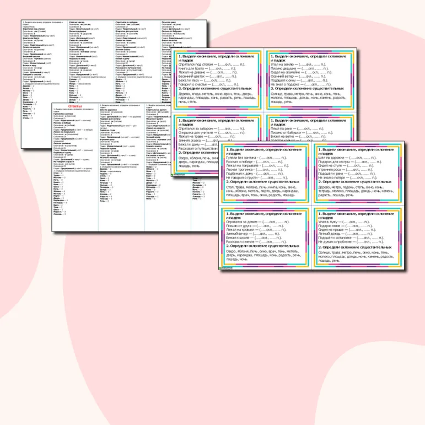The image size is (425, 425).
Task: Click the line 'Летний дождь'
Action: click(x=345, y=234)
